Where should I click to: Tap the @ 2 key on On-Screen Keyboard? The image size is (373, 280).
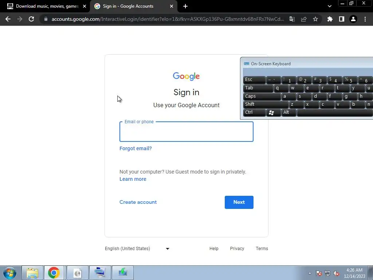pyautogui.click(x=304, y=80)
